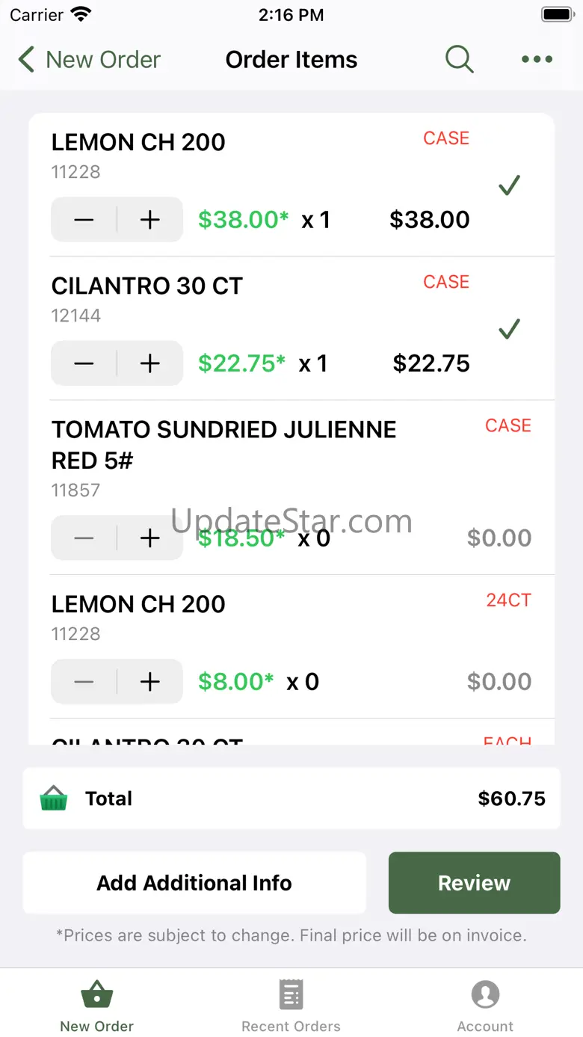
Task: Tap the green basket Total icon
Action: click(54, 798)
